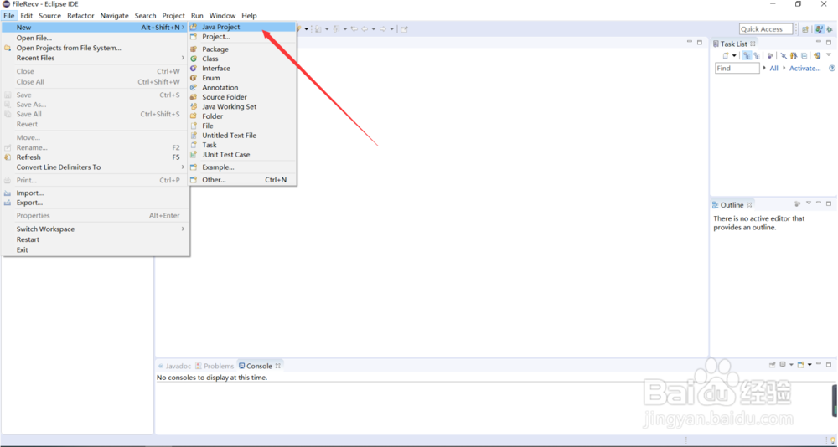Viewport: 838px width, 447px height.
Task: Click the Activate... task link
Action: pos(804,69)
